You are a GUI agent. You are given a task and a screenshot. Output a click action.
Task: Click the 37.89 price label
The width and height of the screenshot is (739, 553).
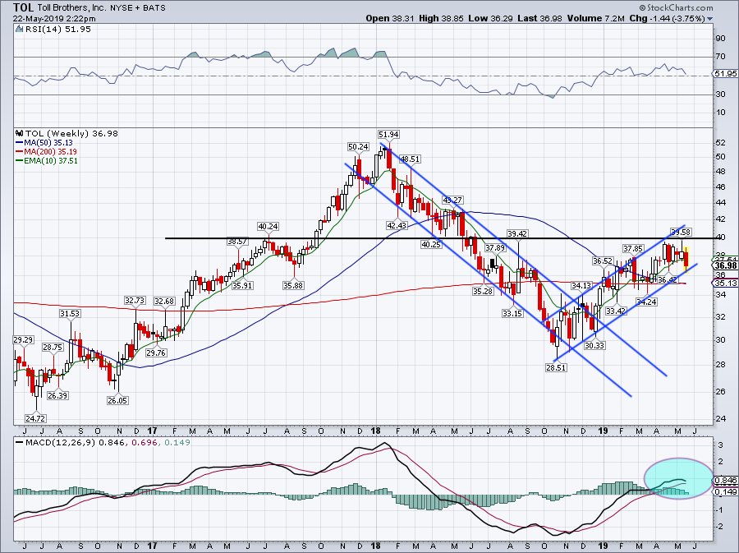tap(495, 247)
